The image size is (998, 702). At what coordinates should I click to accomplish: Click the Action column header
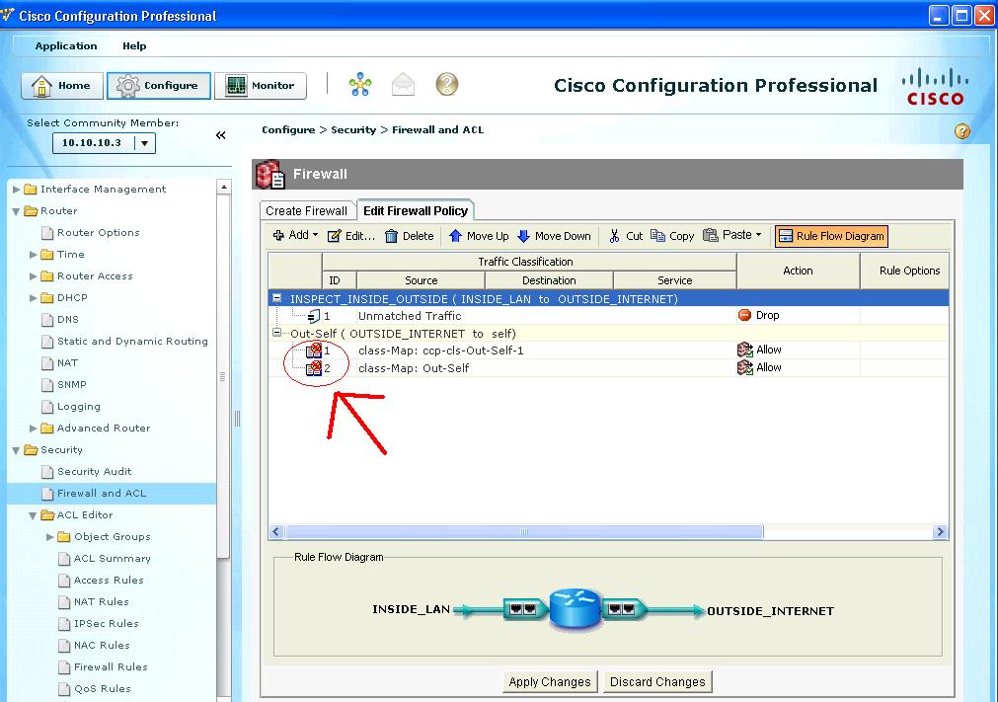tap(799, 271)
